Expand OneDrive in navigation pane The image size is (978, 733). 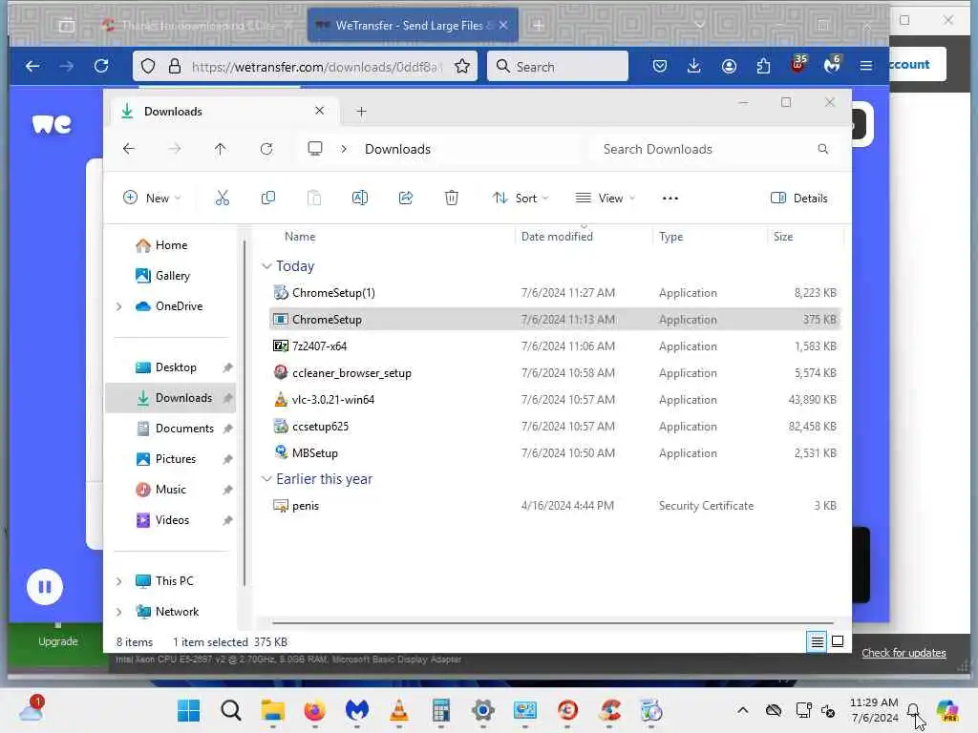[x=119, y=306]
